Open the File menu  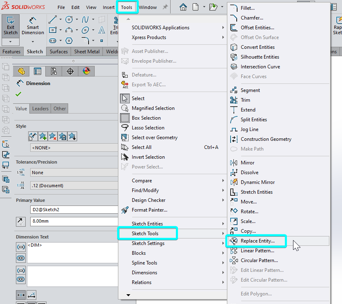tap(61, 7)
